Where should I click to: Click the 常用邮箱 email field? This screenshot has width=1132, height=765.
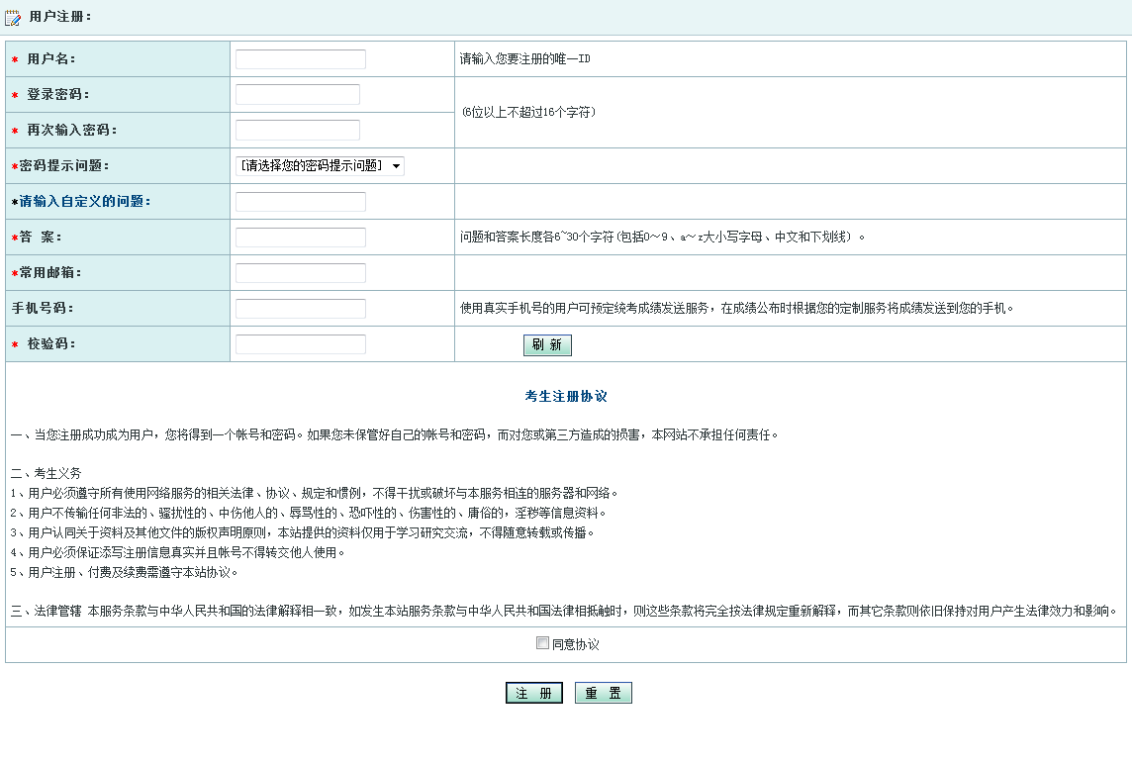pyautogui.click(x=301, y=273)
